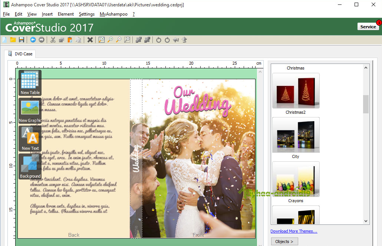The image size is (382, 246).
Task: Click the Zoom to fit icon
Action: 102,40
